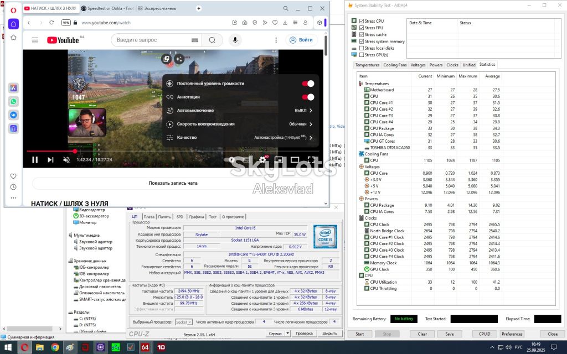Screen dimensions: 567x354
Task: Seek on the video progress bar
Action: coord(173,151)
